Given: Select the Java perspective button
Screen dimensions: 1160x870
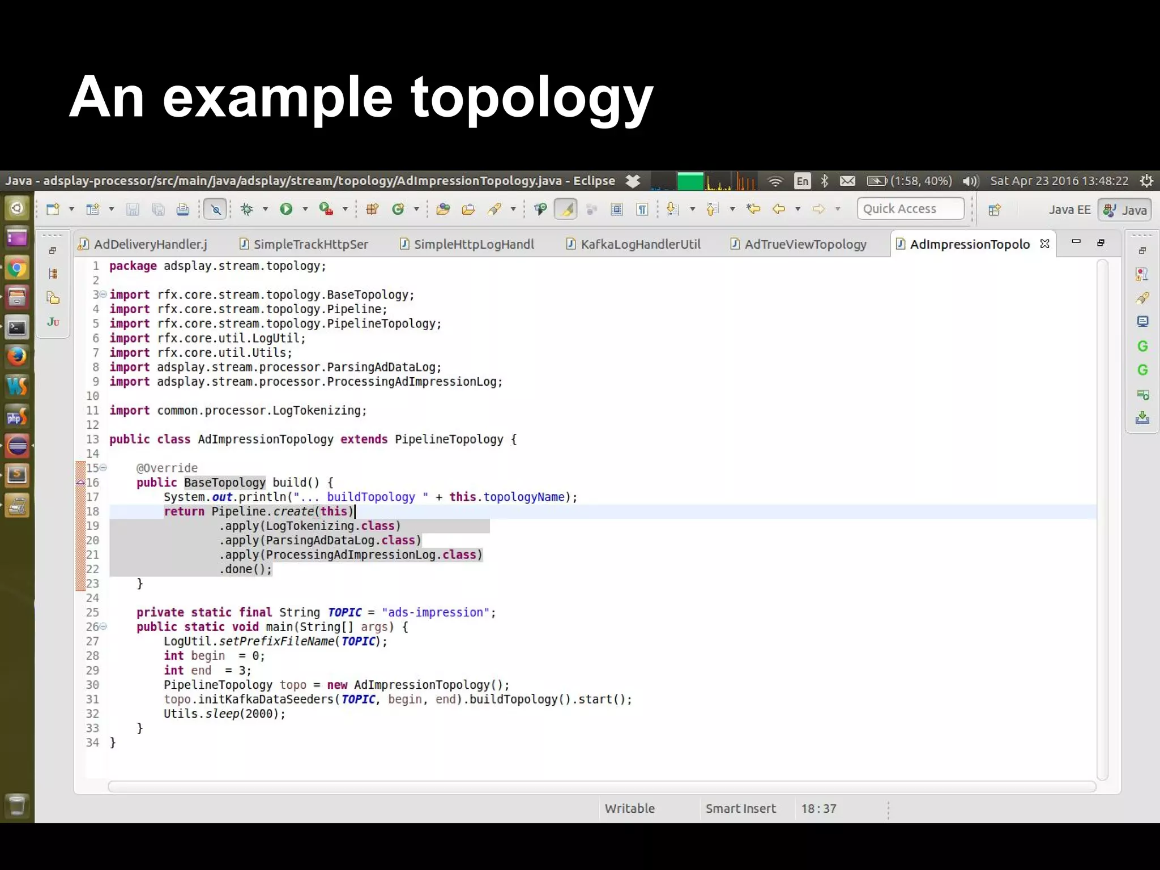Looking at the screenshot, I should (1125, 210).
